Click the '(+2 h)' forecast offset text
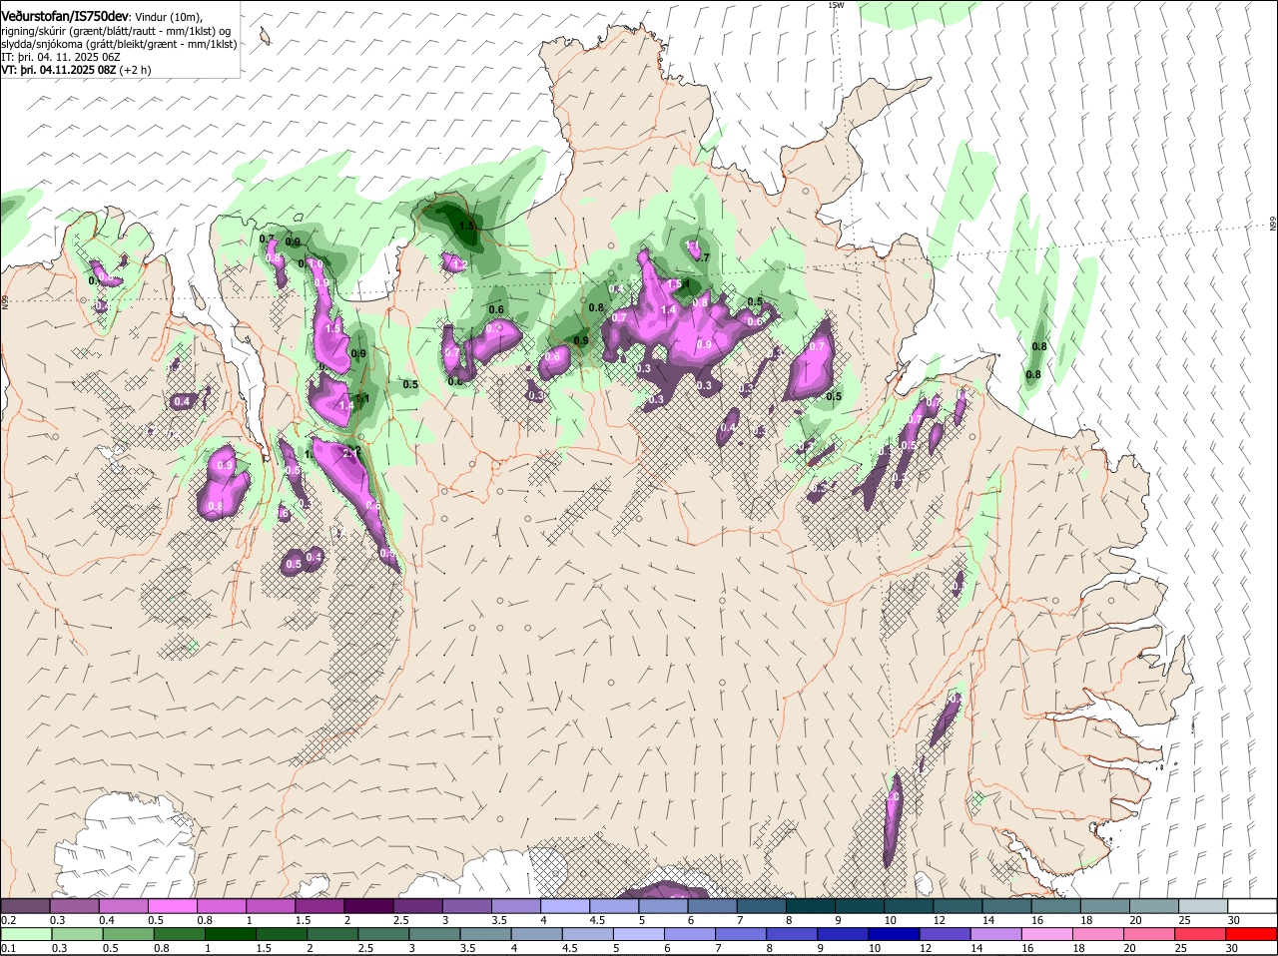The height and width of the screenshot is (956, 1278). coord(136,70)
